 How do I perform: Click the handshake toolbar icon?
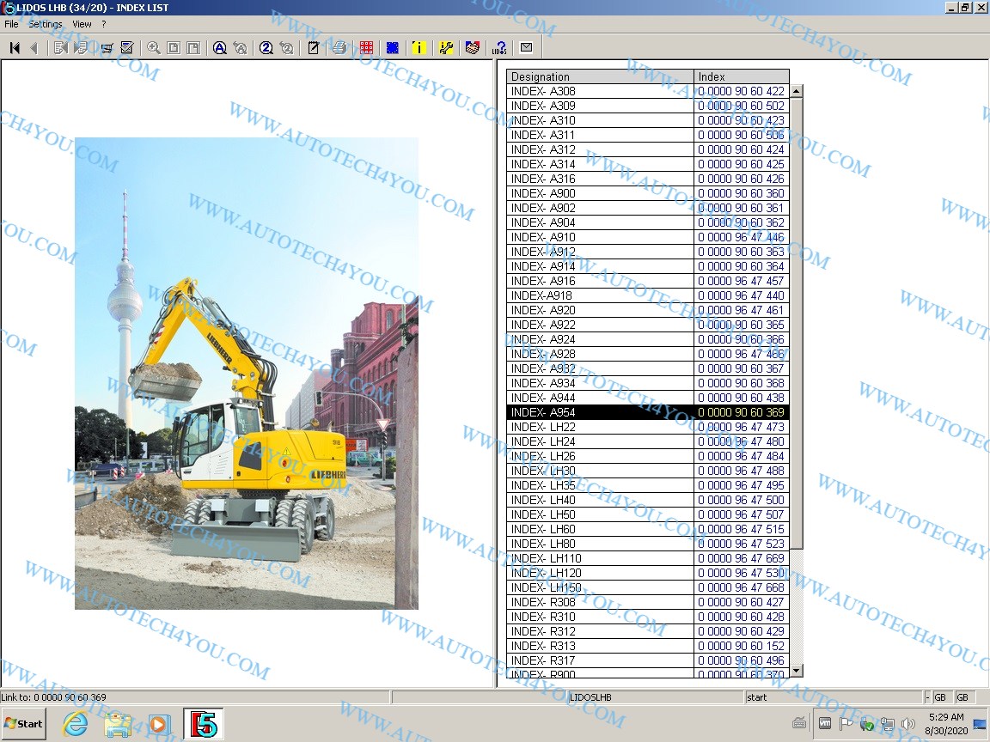pos(472,48)
